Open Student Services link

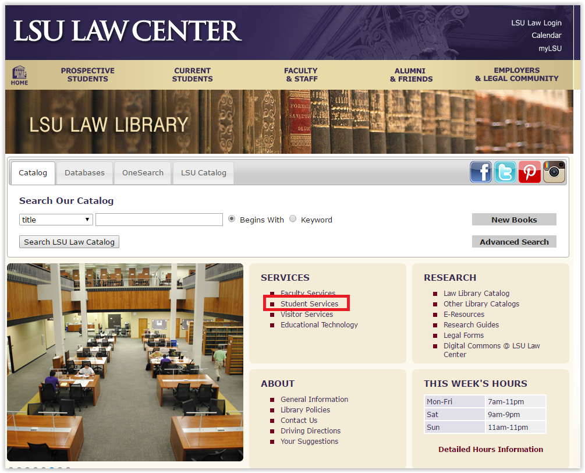(309, 304)
